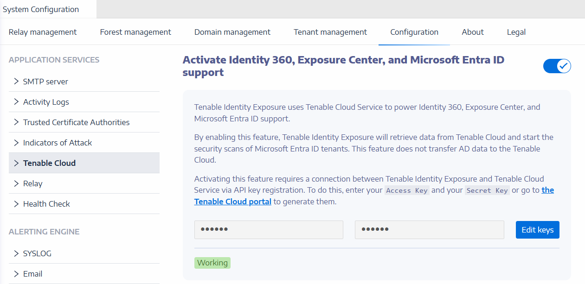Follow the Tenable Cloud portal link

point(233,202)
